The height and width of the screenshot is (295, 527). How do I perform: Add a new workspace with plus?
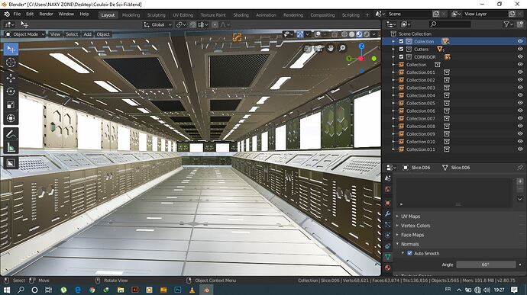tap(367, 14)
